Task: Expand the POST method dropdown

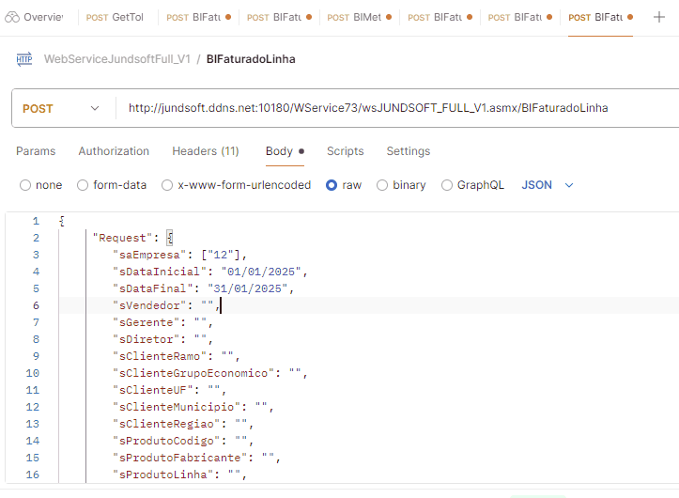Action: [x=60, y=108]
